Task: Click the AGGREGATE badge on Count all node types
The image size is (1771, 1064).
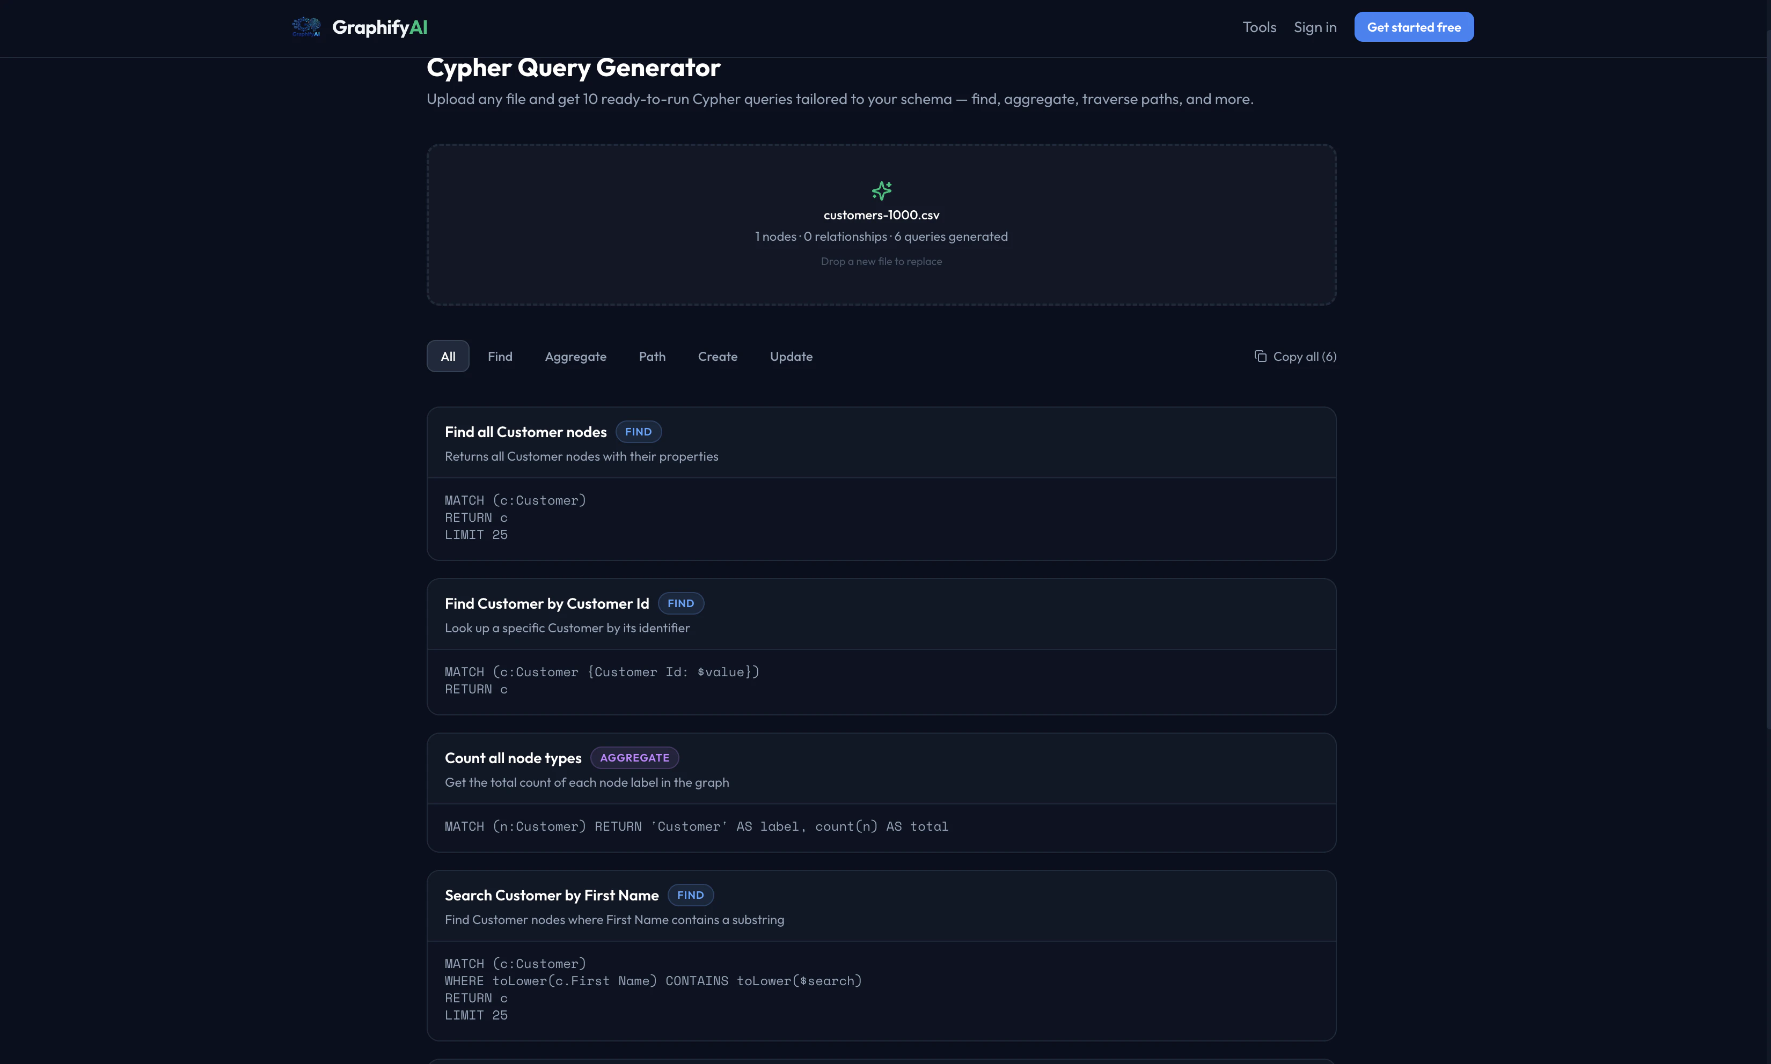Action: coord(634,758)
